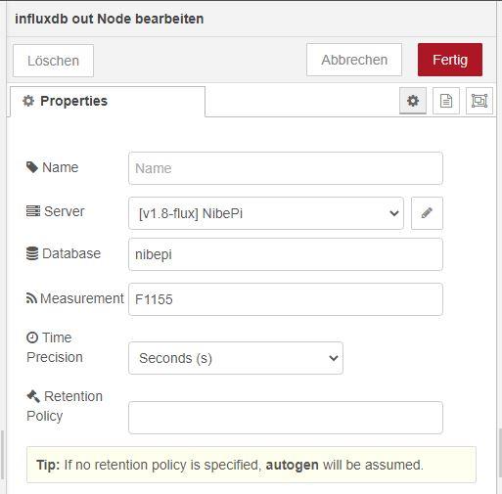Click the Löschen button
Image resolution: width=502 pixels, height=494 pixels.
(x=53, y=61)
